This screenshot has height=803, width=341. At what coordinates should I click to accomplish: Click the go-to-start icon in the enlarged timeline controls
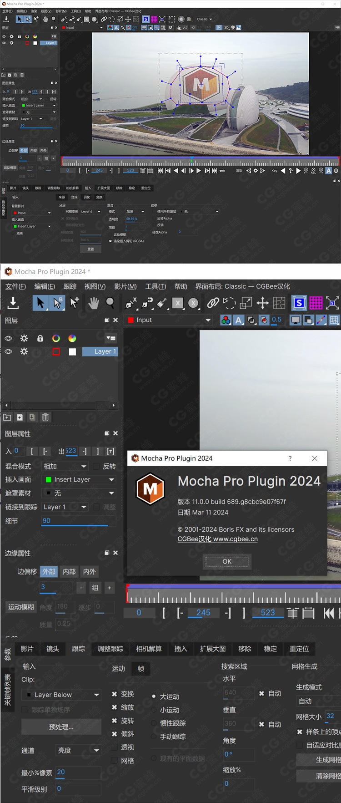point(329,613)
